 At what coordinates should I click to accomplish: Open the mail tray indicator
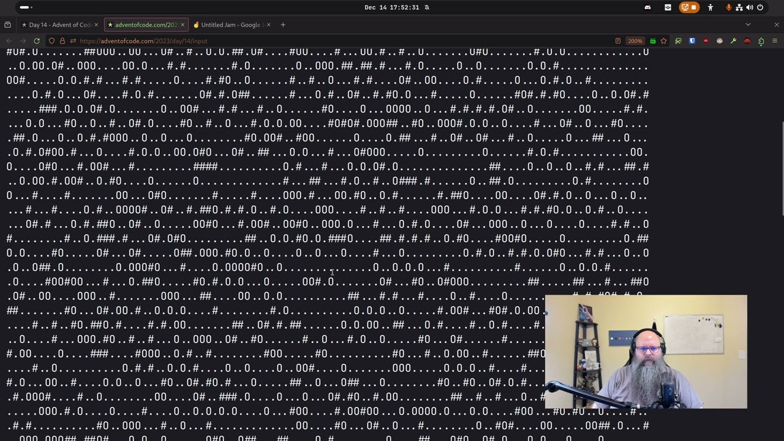(668, 7)
